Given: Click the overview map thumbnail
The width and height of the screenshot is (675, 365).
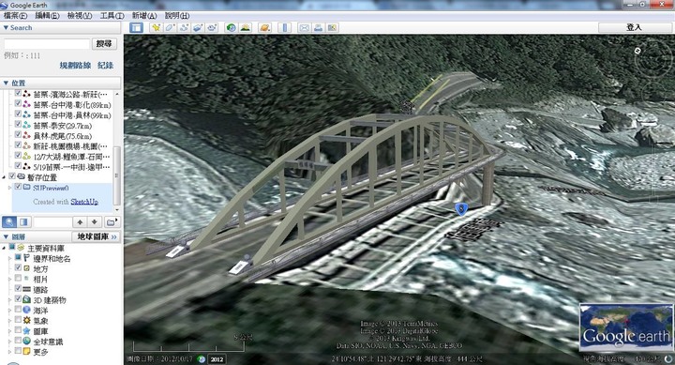Looking at the screenshot, I should (626, 327).
